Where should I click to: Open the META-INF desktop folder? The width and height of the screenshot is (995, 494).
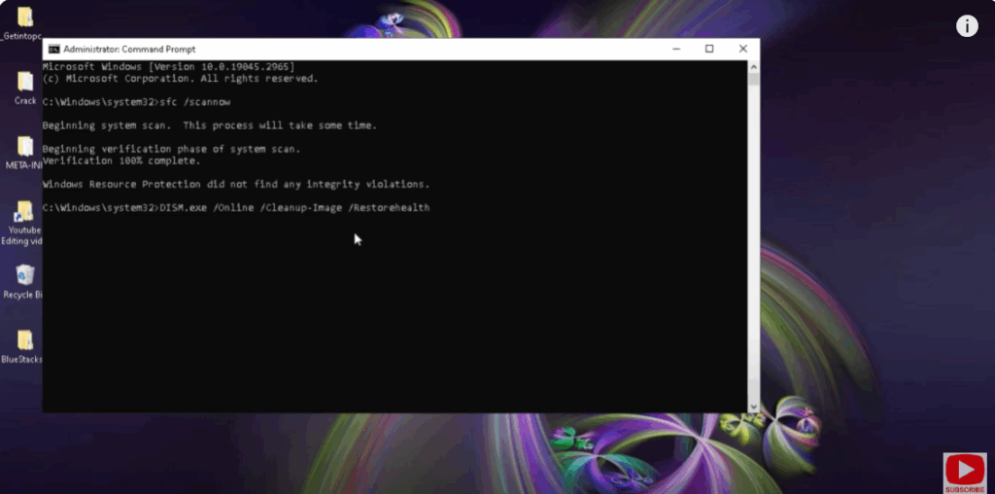pyautogui.click(x=25, y=147)
